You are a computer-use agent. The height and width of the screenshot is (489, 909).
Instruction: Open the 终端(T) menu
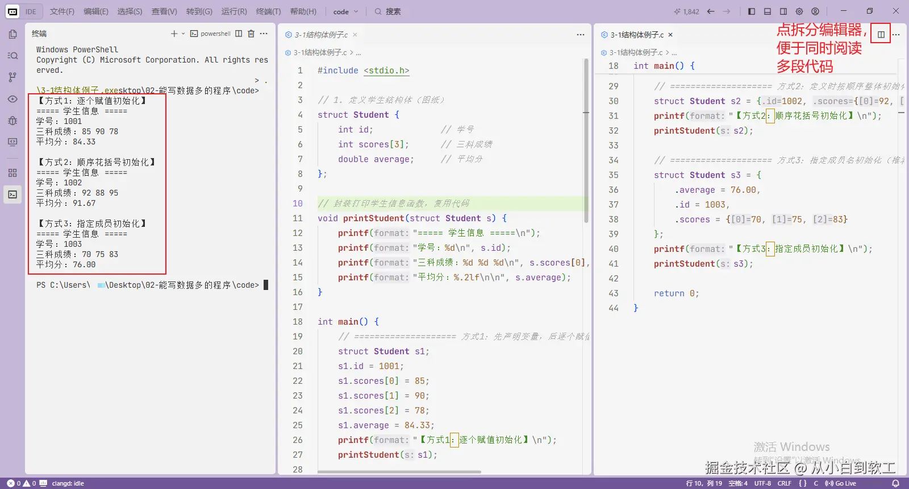(x=268, y=11)
